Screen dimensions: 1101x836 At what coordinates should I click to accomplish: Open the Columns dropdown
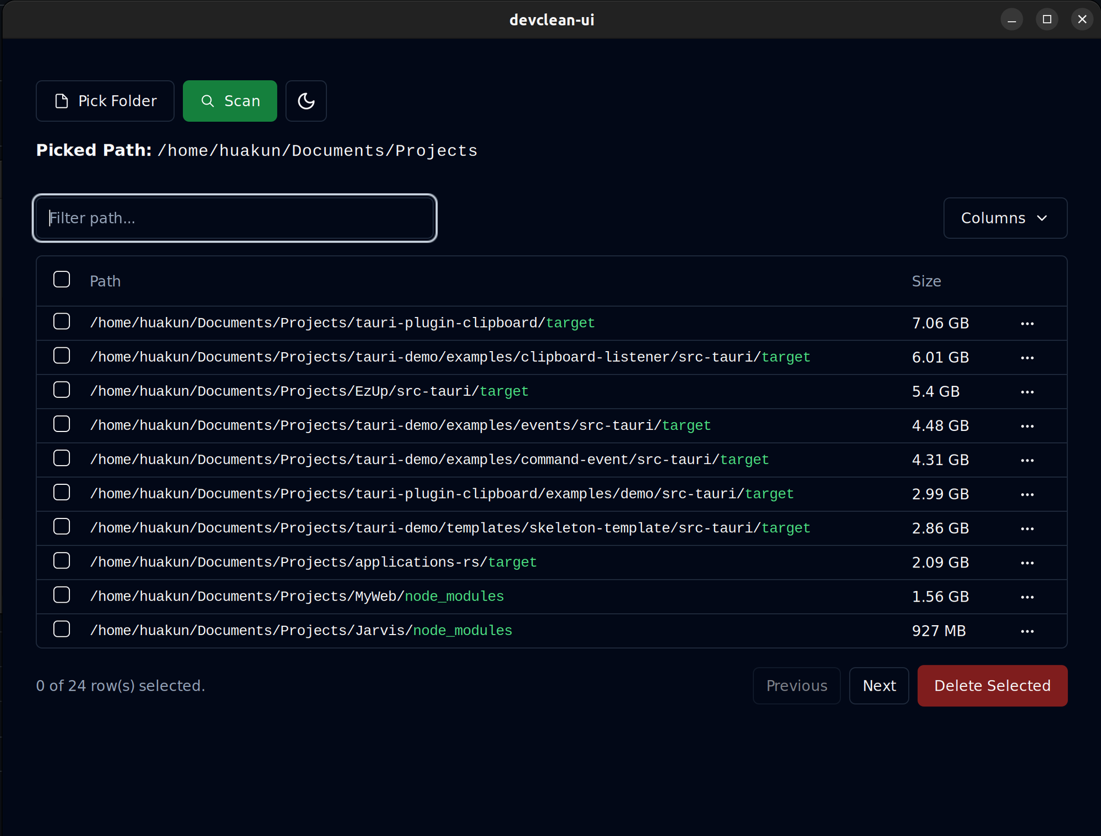(1005, 218)
